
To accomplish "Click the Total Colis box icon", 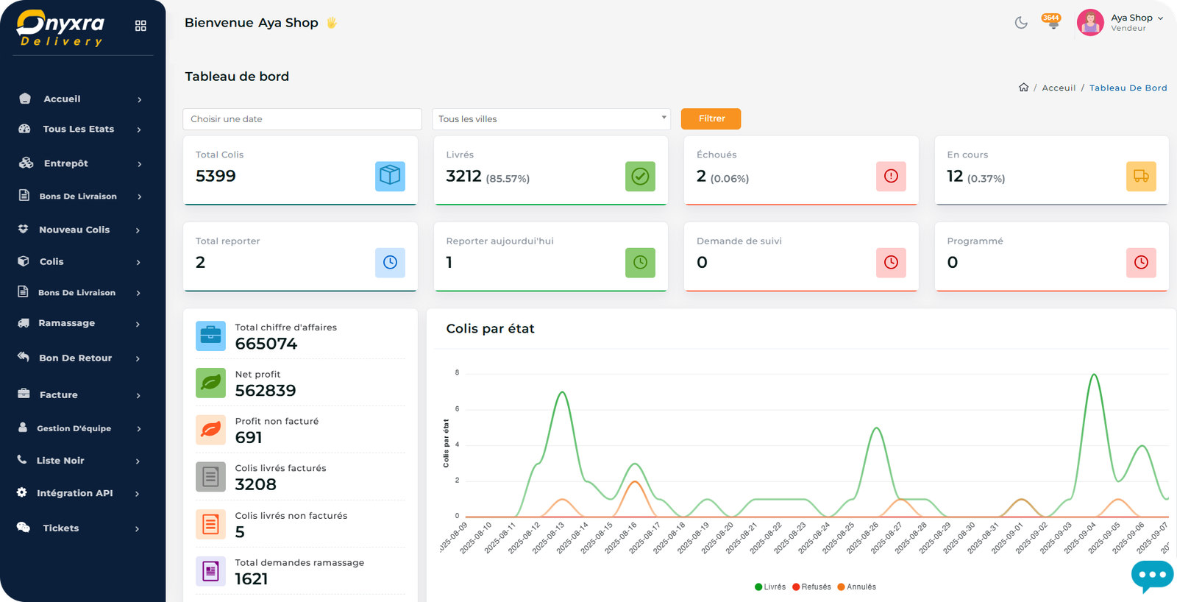I will point(390,177).
